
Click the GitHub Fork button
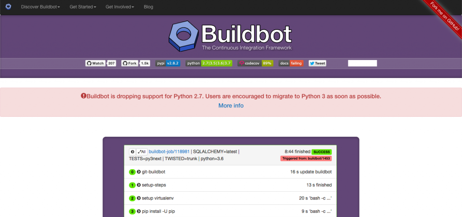[x=129, y=63]
